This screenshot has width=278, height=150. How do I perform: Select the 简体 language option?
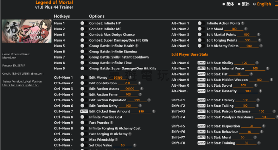coord(224,4)
